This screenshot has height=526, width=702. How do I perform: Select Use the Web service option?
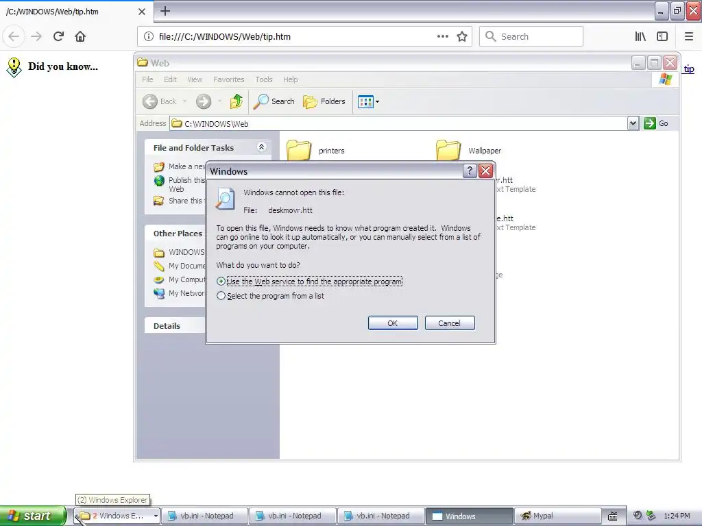[x=309, y=281]
